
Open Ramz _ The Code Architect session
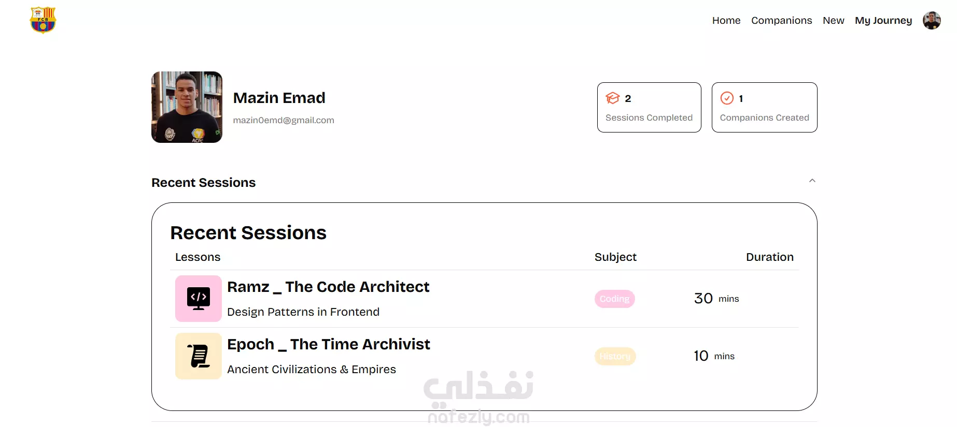[328, 287]
